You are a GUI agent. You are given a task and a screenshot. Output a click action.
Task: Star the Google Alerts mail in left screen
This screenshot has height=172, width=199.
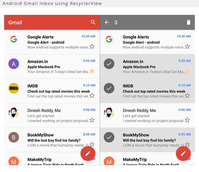tap(92, 47)
